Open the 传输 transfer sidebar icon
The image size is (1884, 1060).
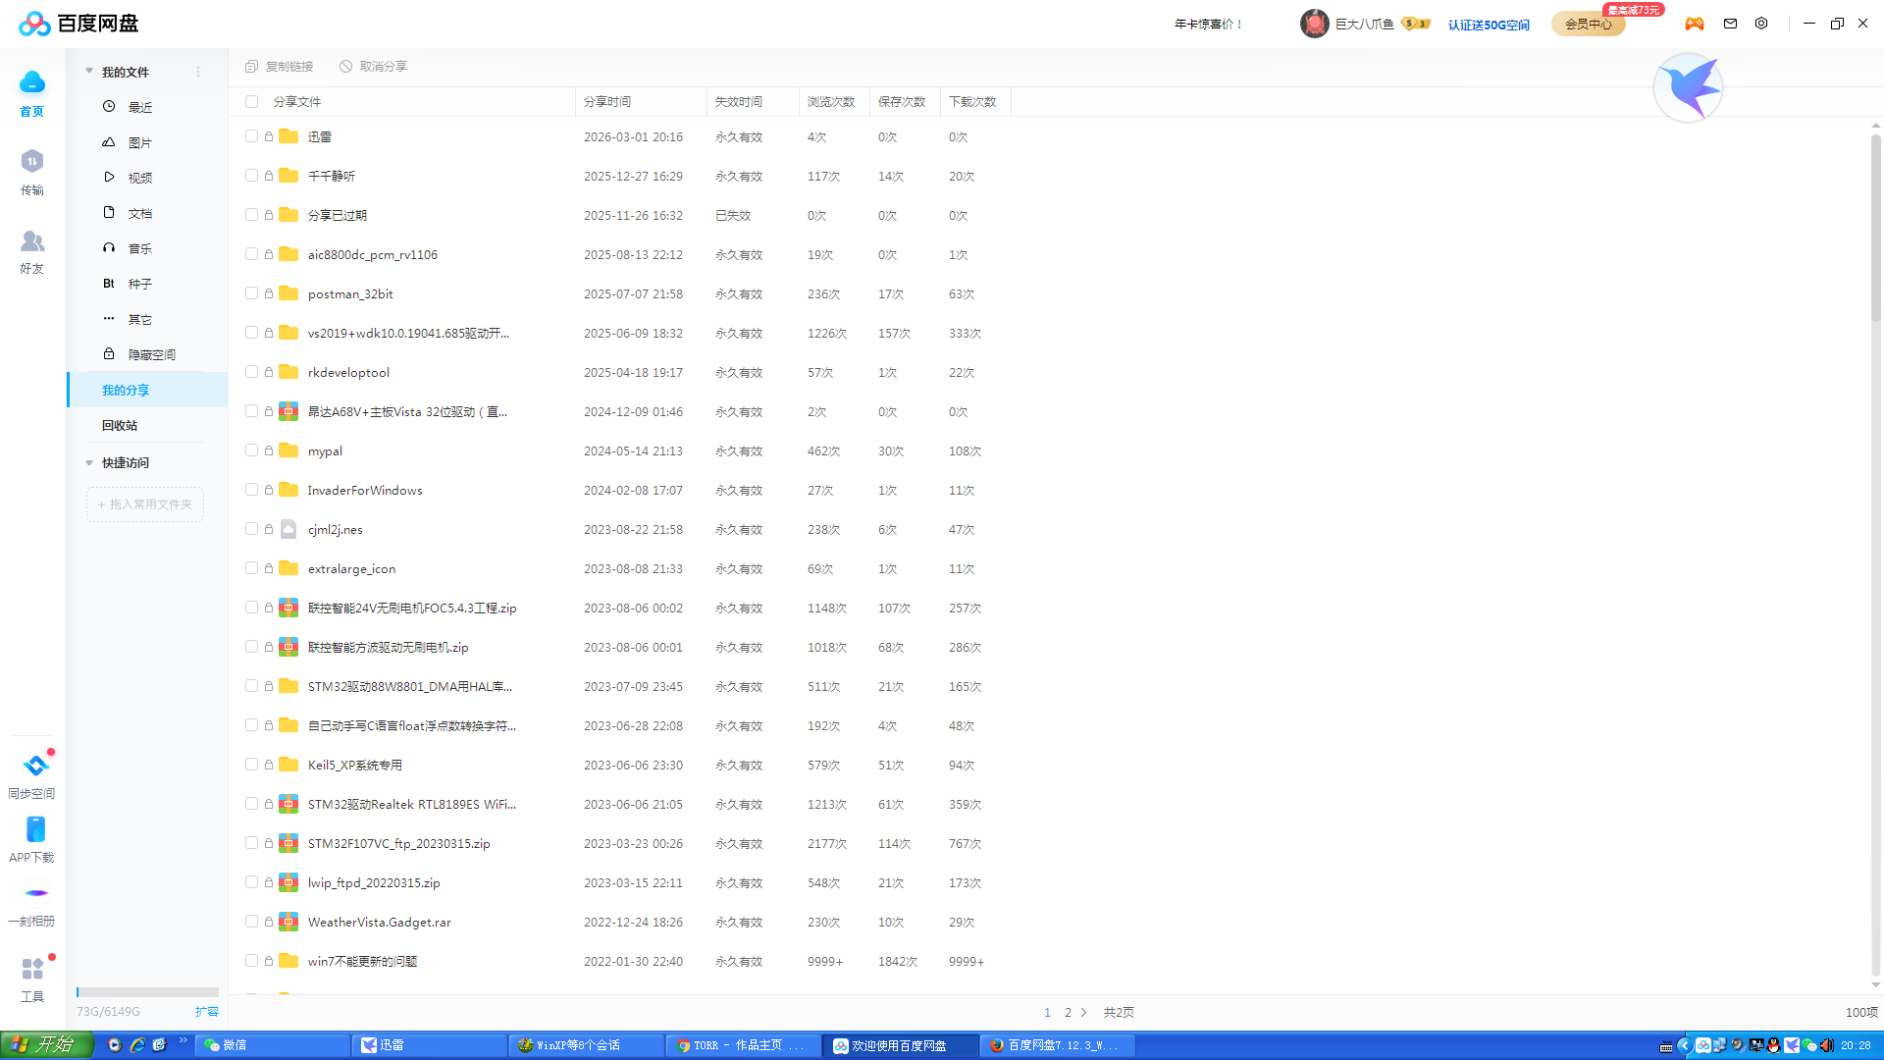tap(32, 162)
